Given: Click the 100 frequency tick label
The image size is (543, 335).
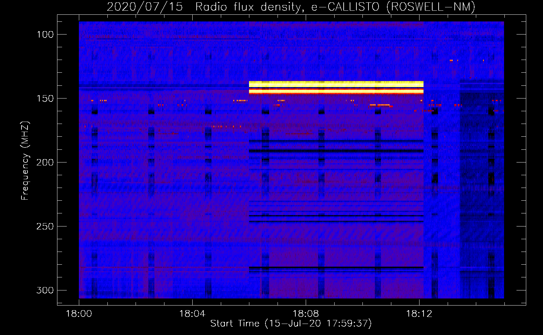Looking at the screenshot, I should [x=45, y=35].
